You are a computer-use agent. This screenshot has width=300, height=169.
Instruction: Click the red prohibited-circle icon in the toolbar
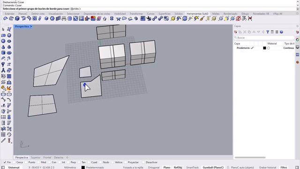[238, 18]
